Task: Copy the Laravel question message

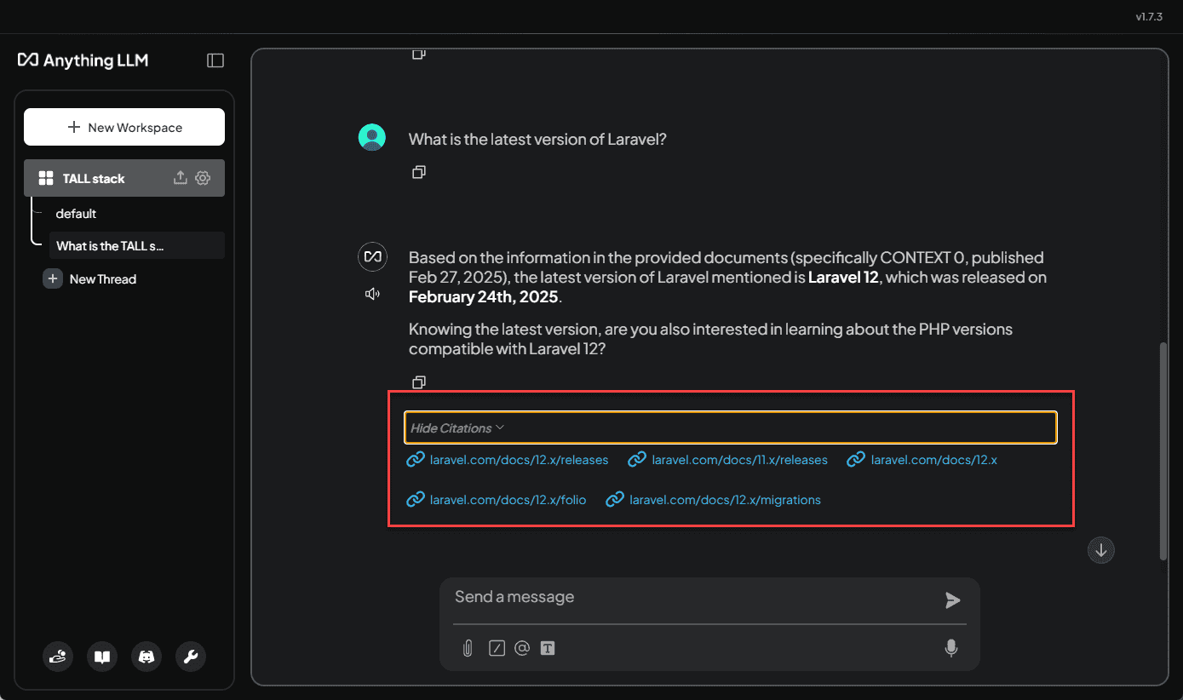Action: (418, 172)
